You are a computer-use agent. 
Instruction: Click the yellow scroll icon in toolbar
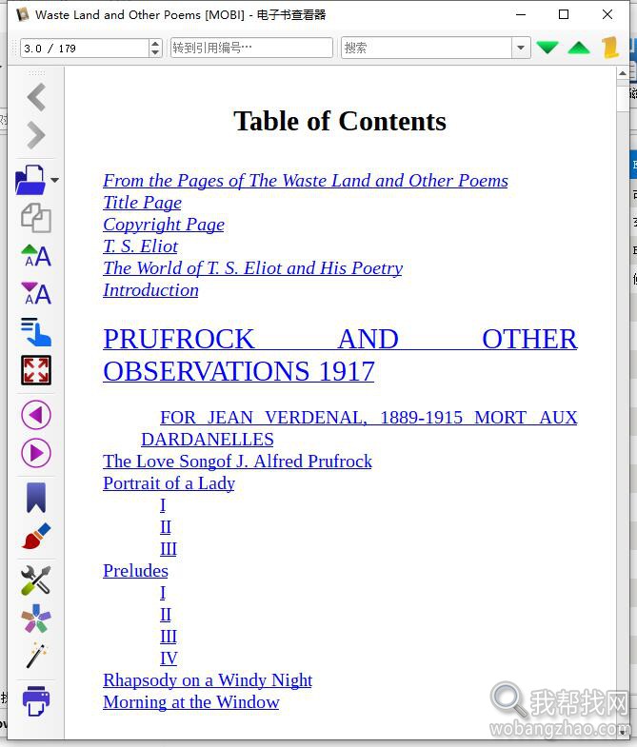[x=609, y=48]
